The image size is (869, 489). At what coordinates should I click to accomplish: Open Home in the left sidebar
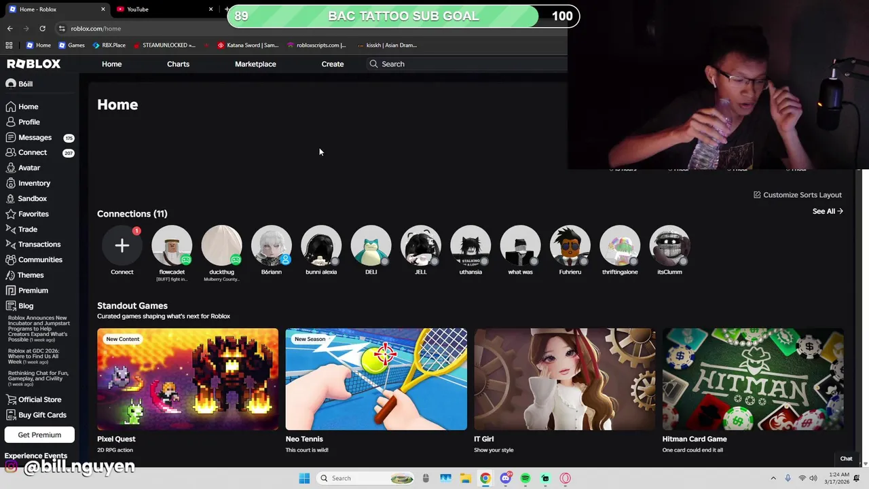point(22,107)
